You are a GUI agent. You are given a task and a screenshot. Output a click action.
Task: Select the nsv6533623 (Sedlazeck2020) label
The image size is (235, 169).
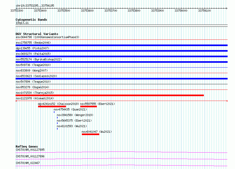pos(36,76)
